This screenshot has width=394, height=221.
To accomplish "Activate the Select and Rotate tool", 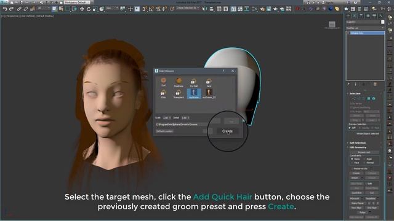I will point(89,9).
